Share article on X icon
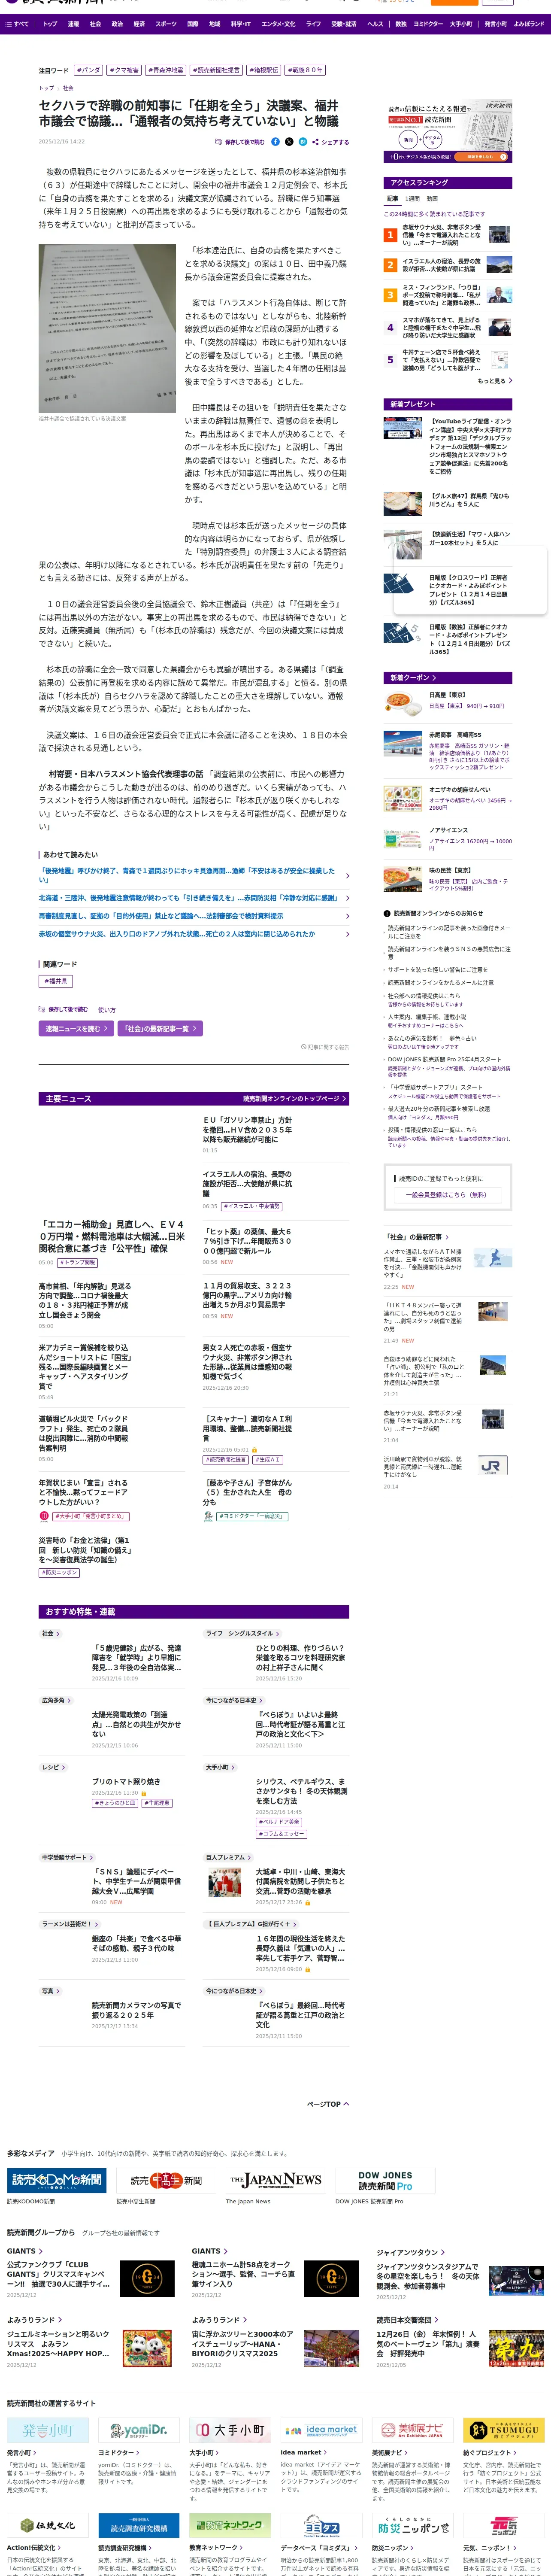 click(289, 142)
